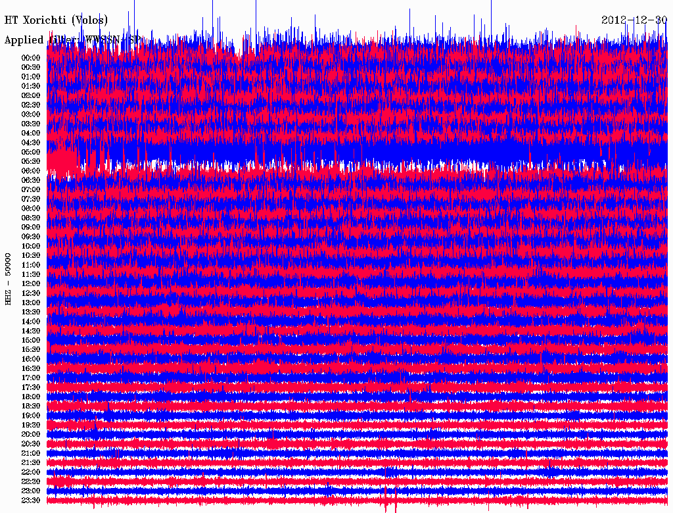673x513 pixels.
Task: Select the 14:30 time label
Action: point(31,331)
